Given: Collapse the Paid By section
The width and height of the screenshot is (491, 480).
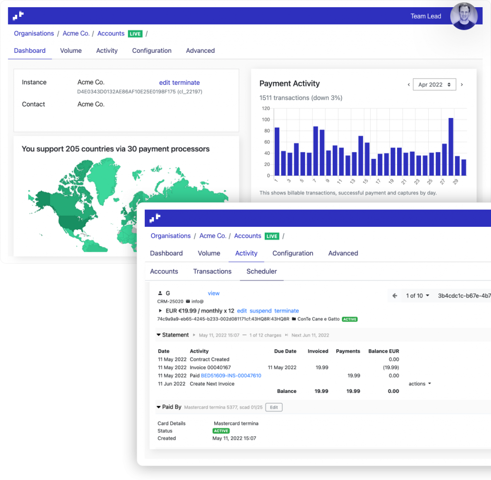Looking at the screenshot, I should [159, 407].
